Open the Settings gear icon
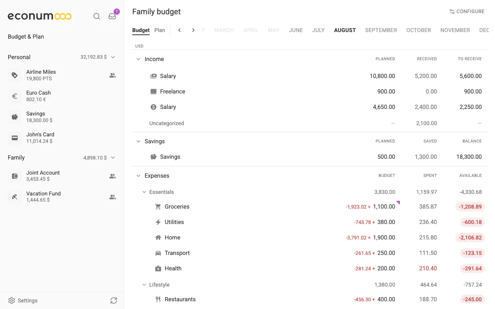 click(x=12, y=301)
